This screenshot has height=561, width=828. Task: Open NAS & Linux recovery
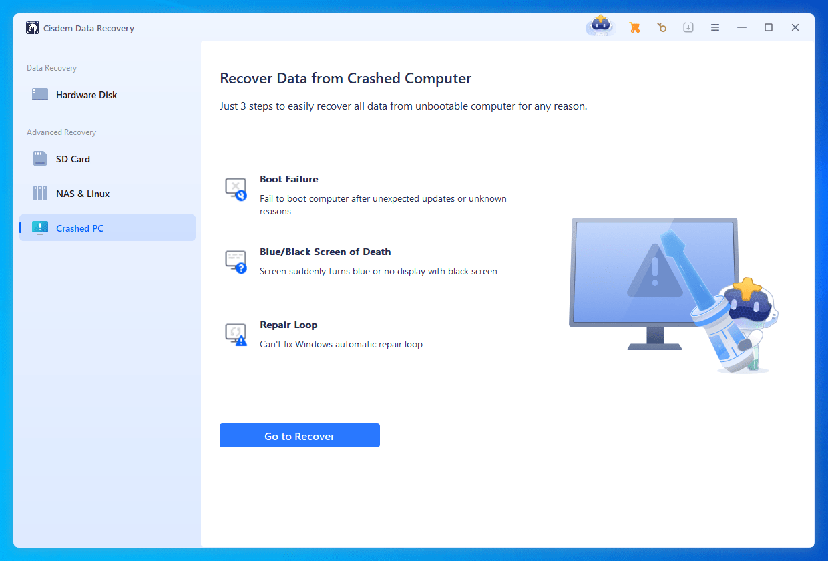pyautogui.click(x=108, y=194)
